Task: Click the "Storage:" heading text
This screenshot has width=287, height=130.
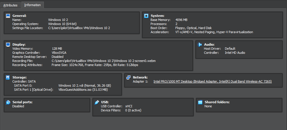Action: [20, 77]
